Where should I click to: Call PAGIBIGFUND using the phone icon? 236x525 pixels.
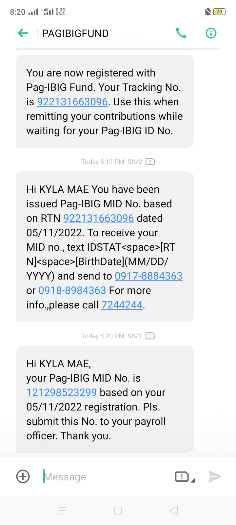click(181, 33)
